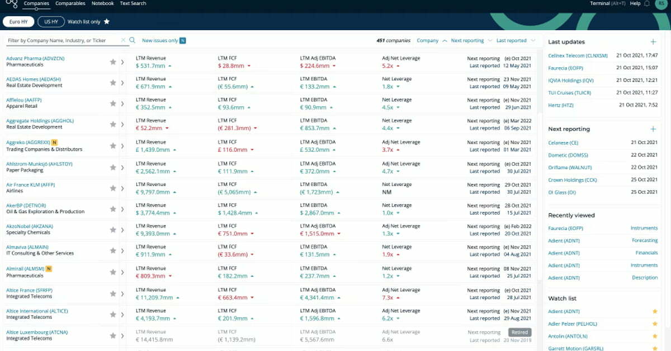Click the star icon beside Watch list only
The image size is (671, 351).
(x=107, y=22)
